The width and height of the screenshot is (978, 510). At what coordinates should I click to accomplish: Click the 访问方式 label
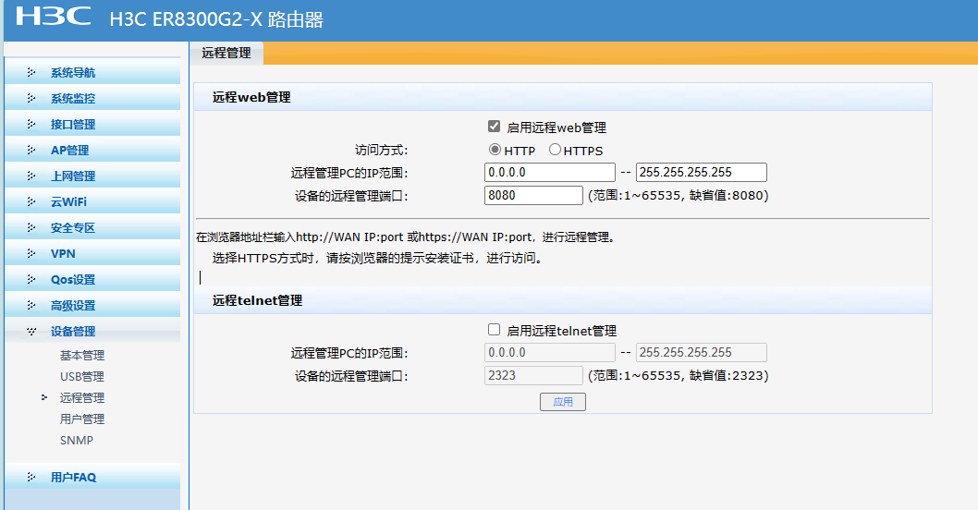381,151
